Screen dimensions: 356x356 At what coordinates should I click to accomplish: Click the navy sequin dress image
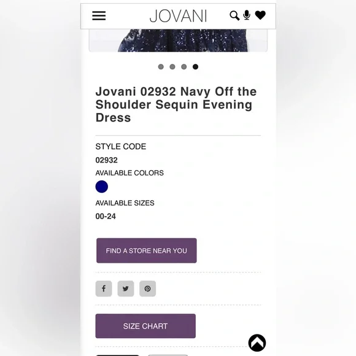pos(178,41)
